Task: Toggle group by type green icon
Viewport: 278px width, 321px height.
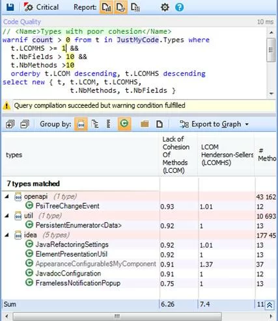Action: click(124, 124)
